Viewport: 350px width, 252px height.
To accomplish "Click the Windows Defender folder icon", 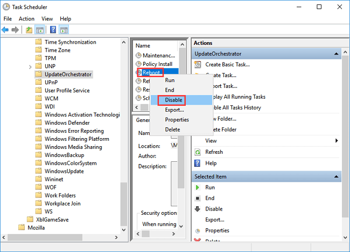I will coord(39,122).
